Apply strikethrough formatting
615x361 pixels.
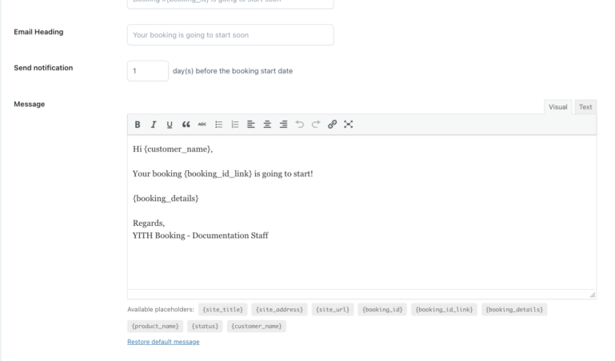tap(202, 125)
